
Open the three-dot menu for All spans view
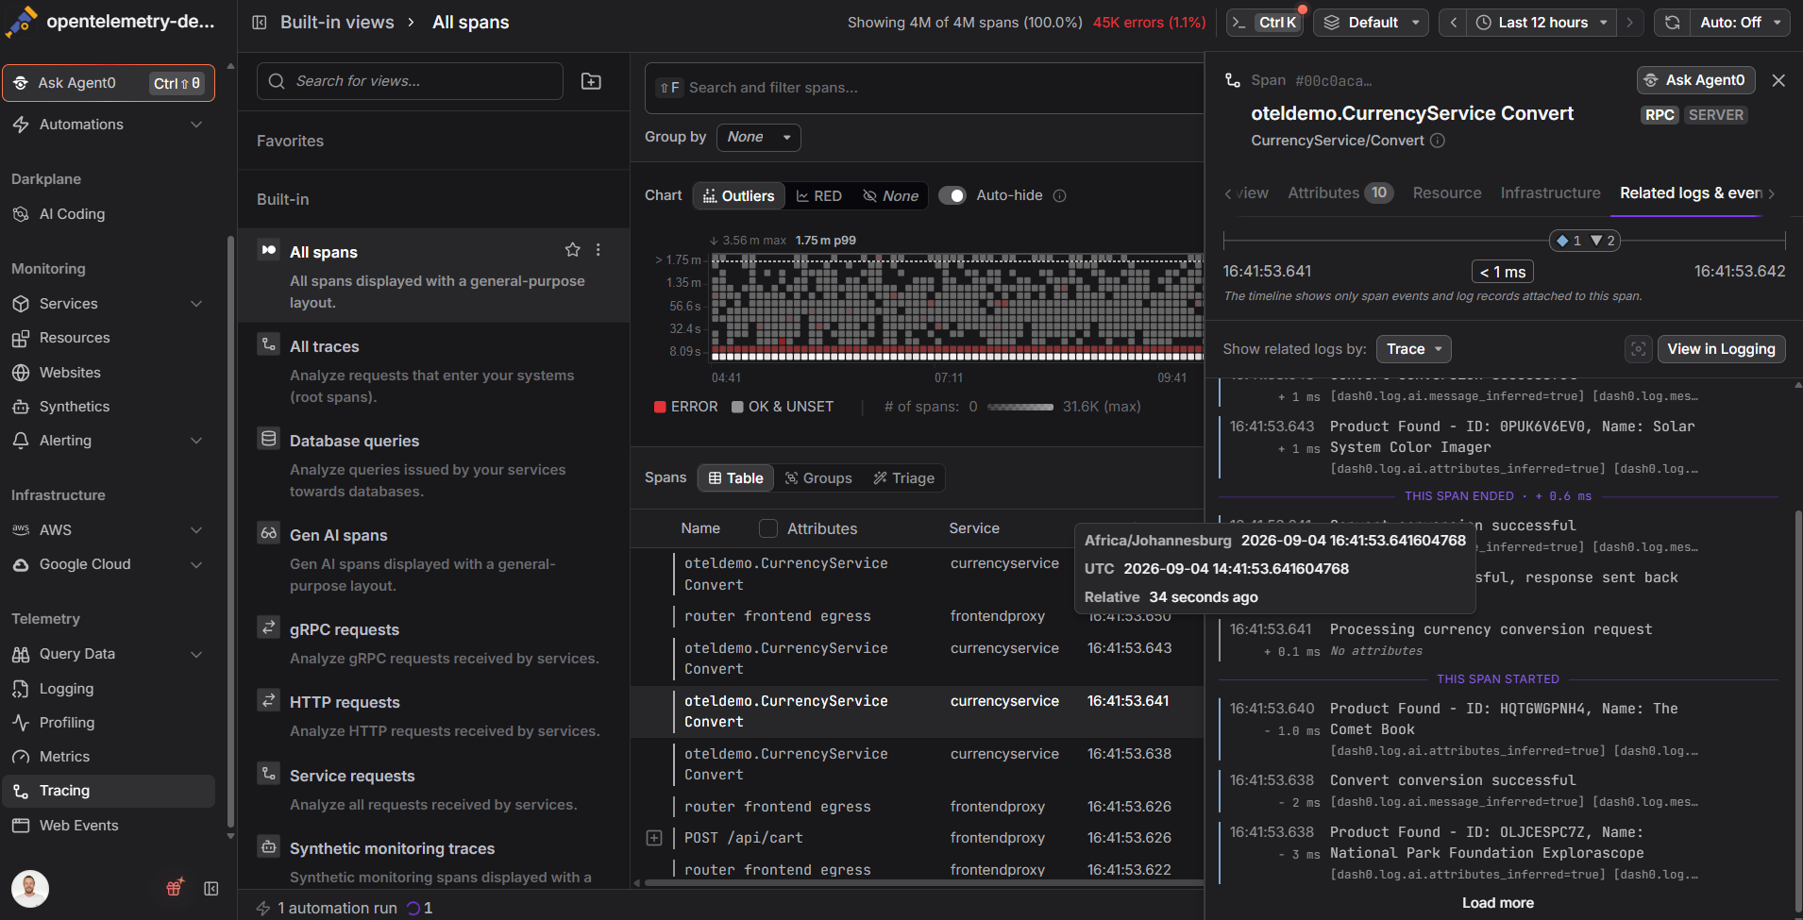point(598,250)
